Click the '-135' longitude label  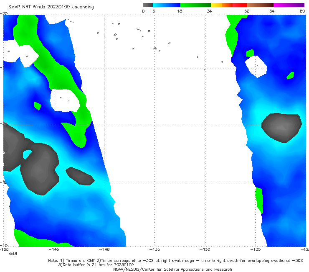(154, 249)
